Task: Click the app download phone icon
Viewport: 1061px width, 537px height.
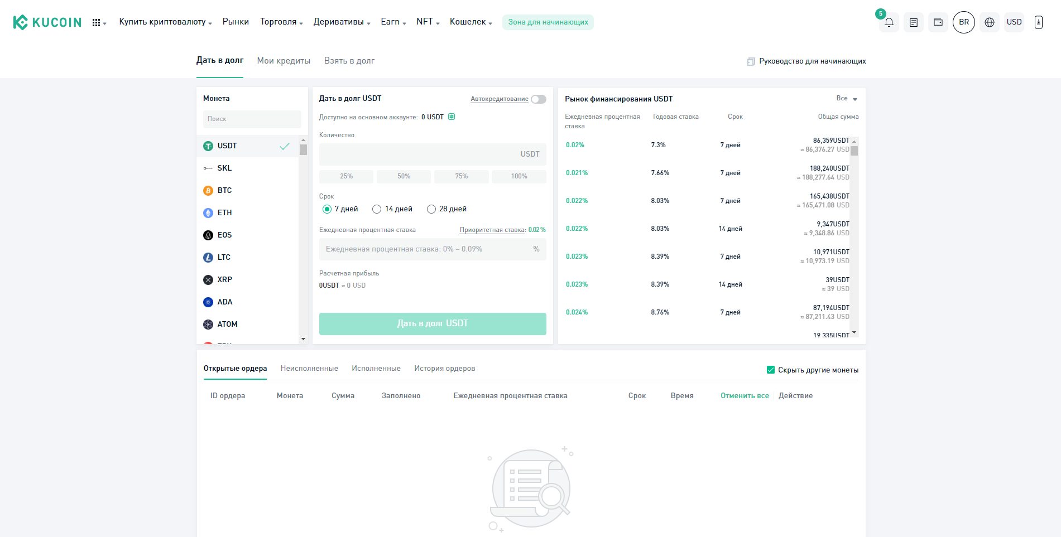Action: (x=1039, y=22)
